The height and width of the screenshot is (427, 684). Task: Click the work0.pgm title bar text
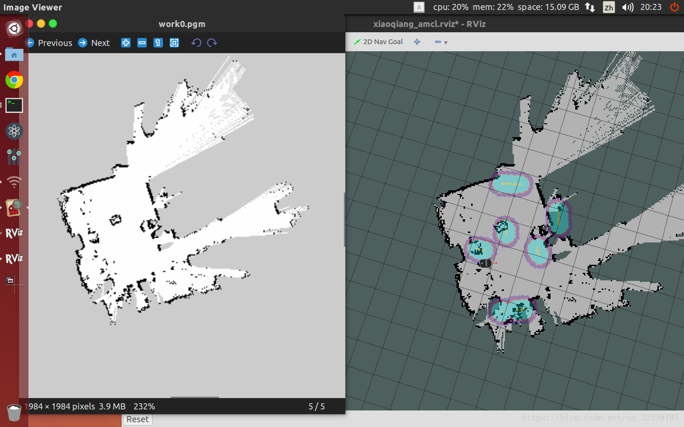pos(182,24)
